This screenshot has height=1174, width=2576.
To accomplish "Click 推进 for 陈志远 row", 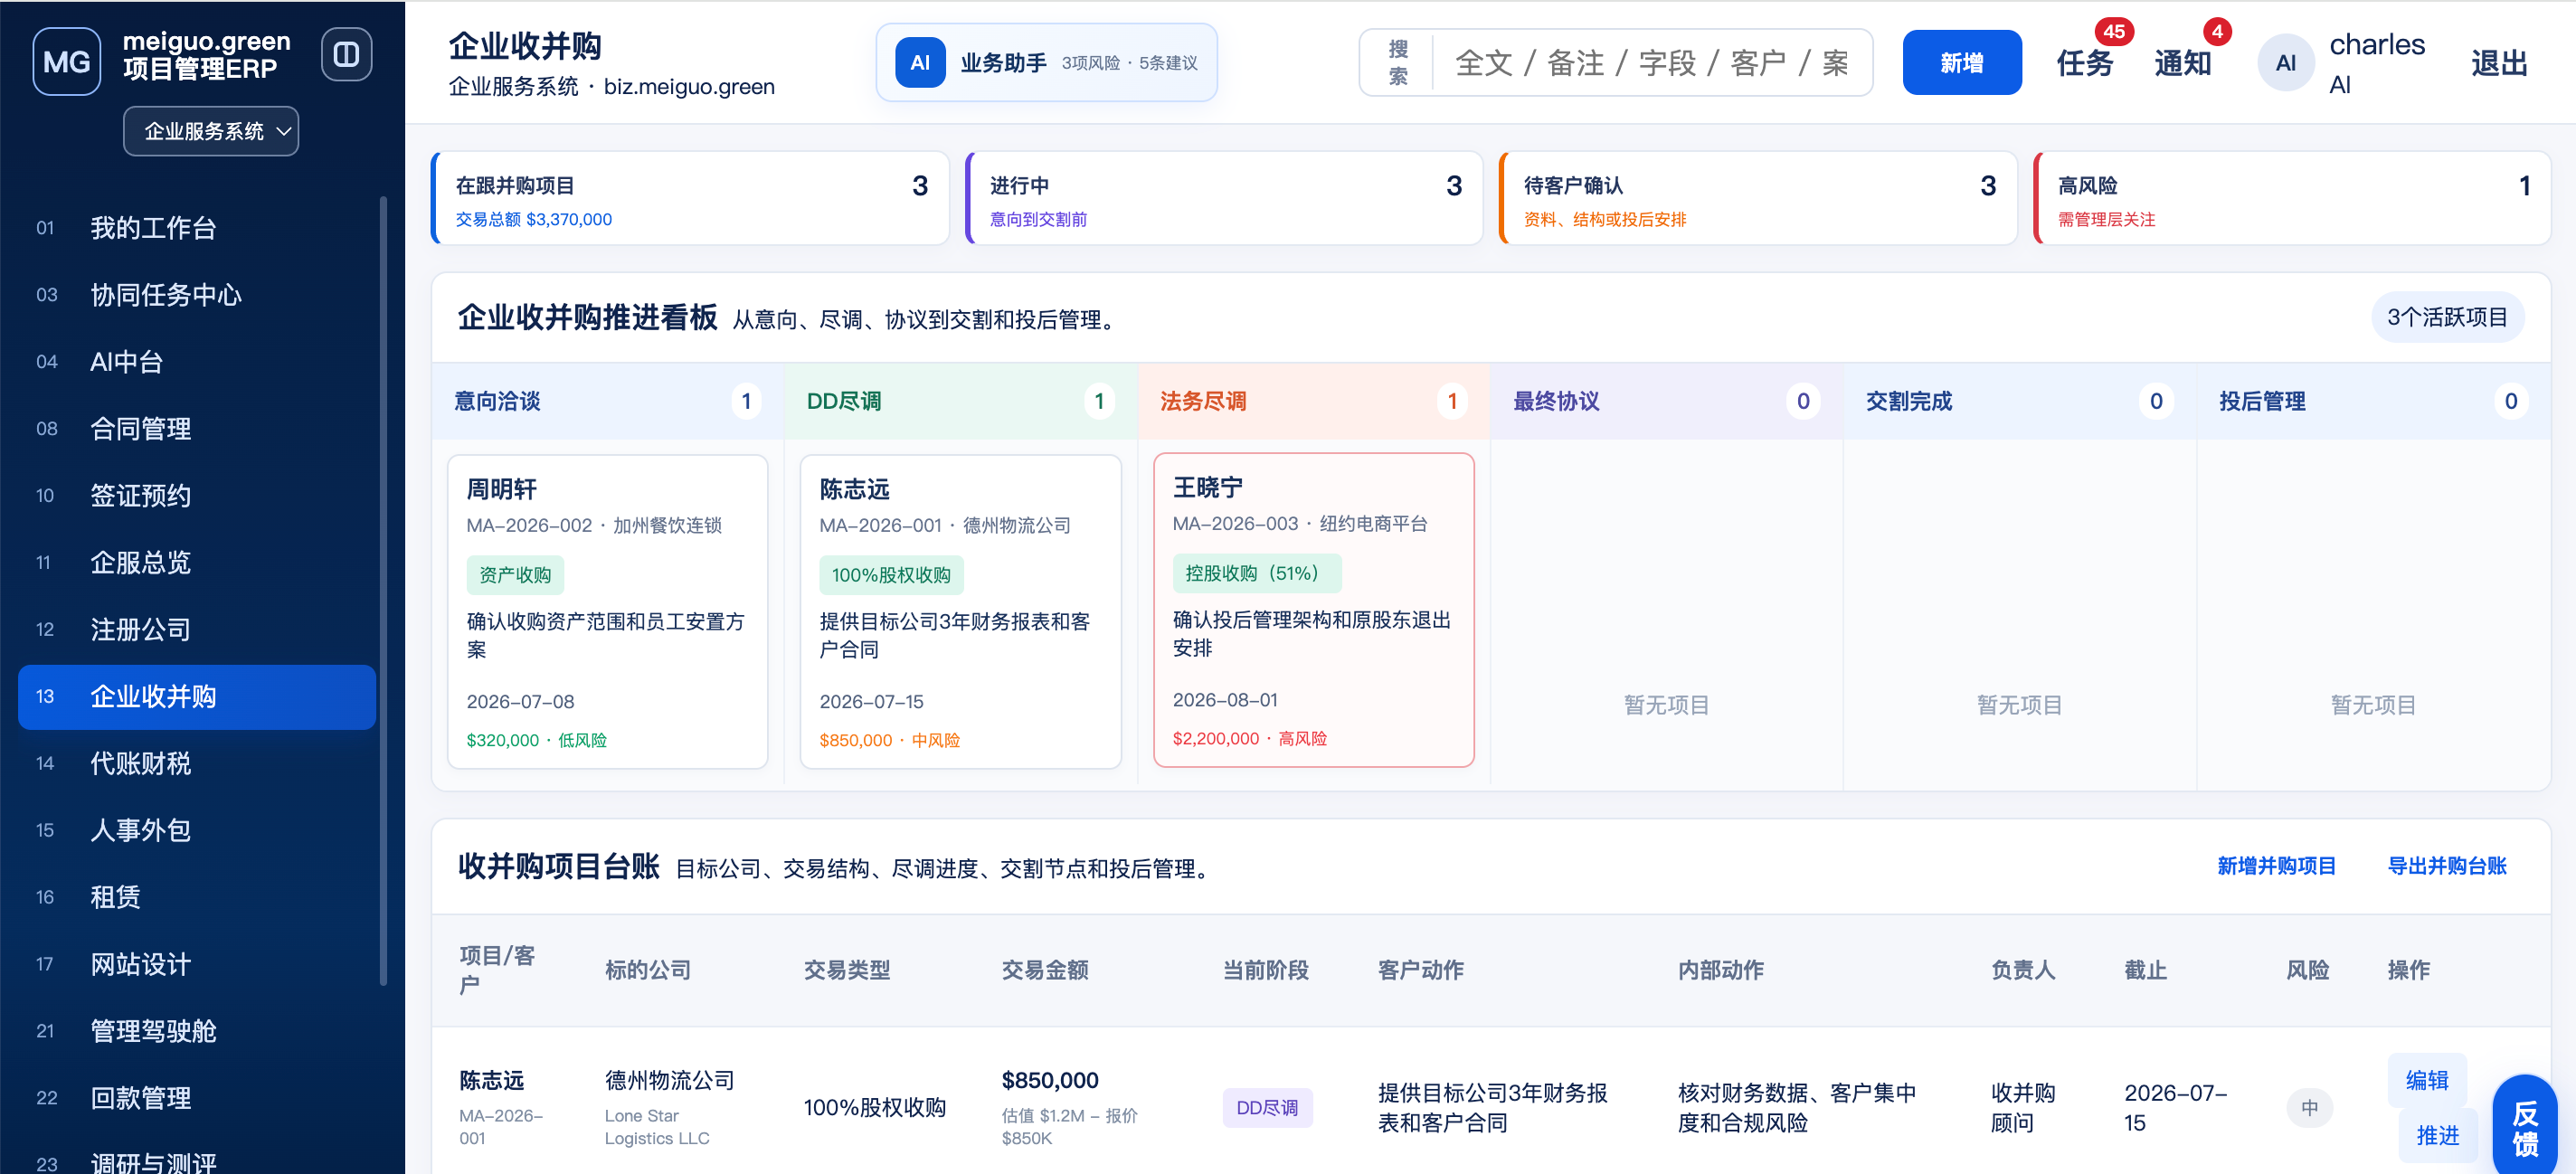I will point(2437,1136).
